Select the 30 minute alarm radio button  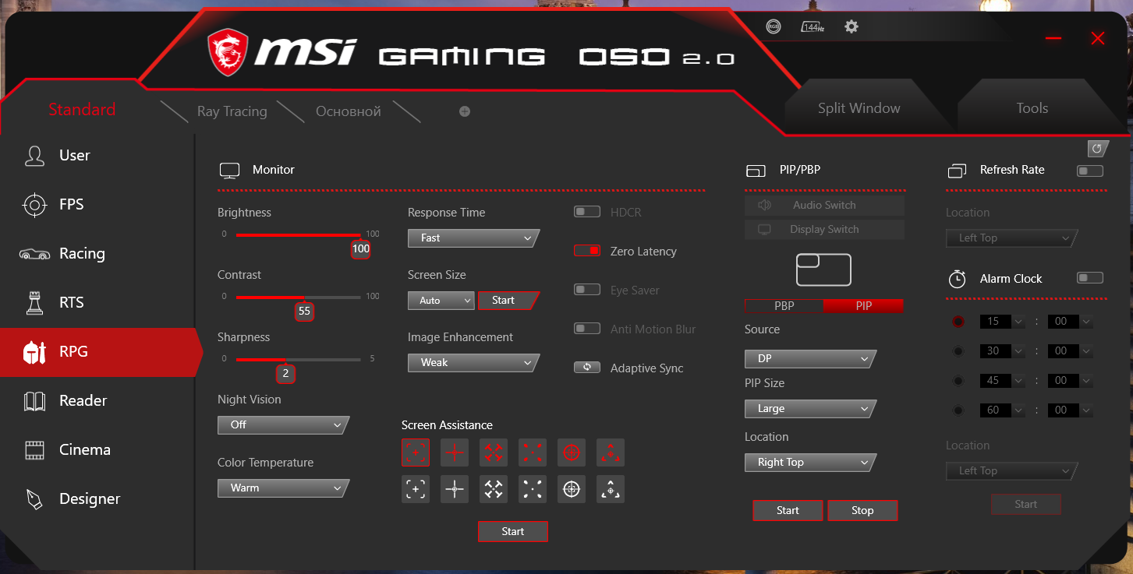click(958, 351)
